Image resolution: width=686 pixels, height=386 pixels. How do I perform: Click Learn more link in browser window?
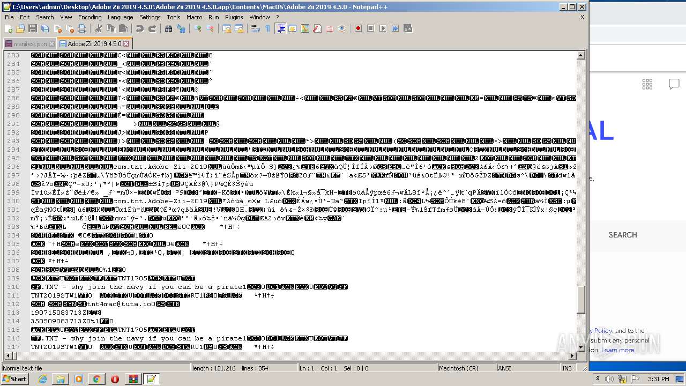click(x=617, y=350)
